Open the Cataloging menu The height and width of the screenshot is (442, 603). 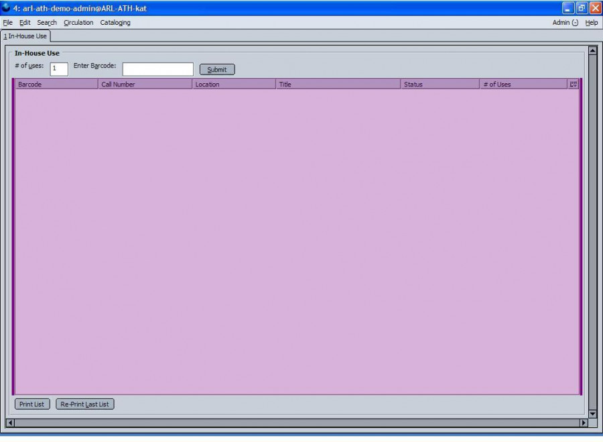[x=115, y=23]
